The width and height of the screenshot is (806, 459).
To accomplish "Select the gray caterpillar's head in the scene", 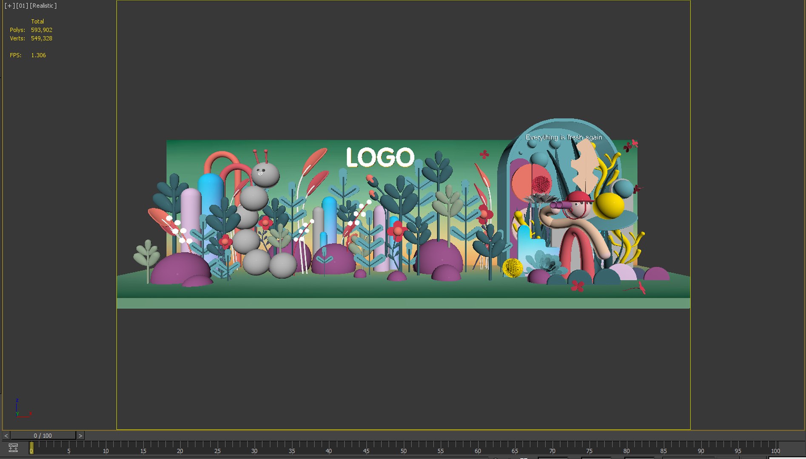I will click(265, 174).
